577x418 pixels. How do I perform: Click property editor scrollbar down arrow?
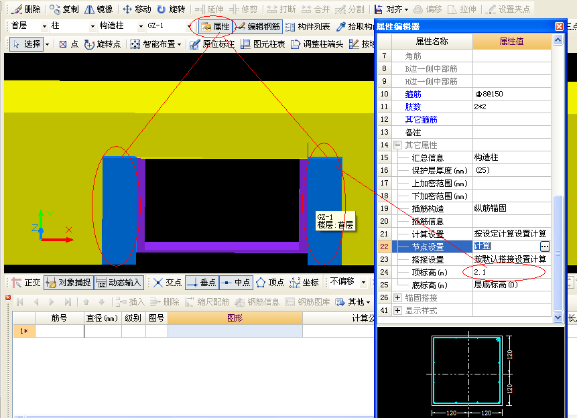(558, 318)
